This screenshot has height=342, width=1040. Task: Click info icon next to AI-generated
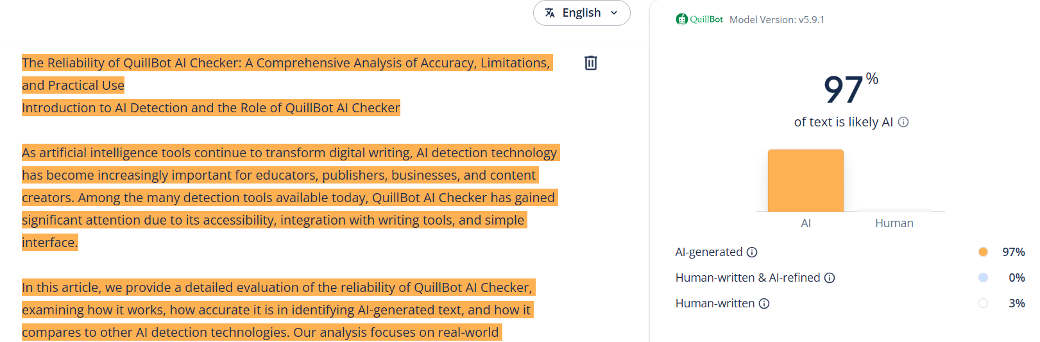point(752,252)
